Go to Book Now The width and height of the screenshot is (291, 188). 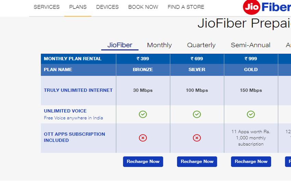(x=143, y=7)
